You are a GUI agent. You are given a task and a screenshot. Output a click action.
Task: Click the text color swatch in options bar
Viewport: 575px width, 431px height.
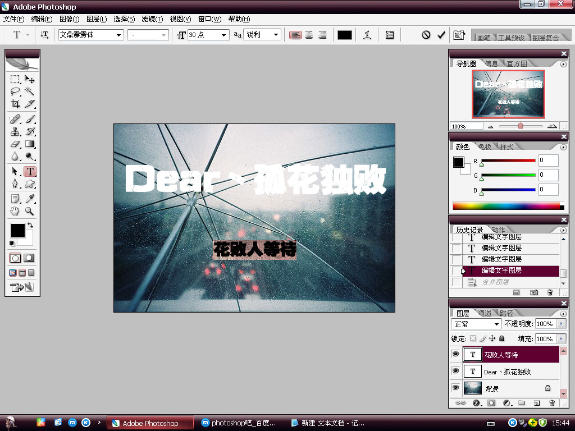click(344, 35)
